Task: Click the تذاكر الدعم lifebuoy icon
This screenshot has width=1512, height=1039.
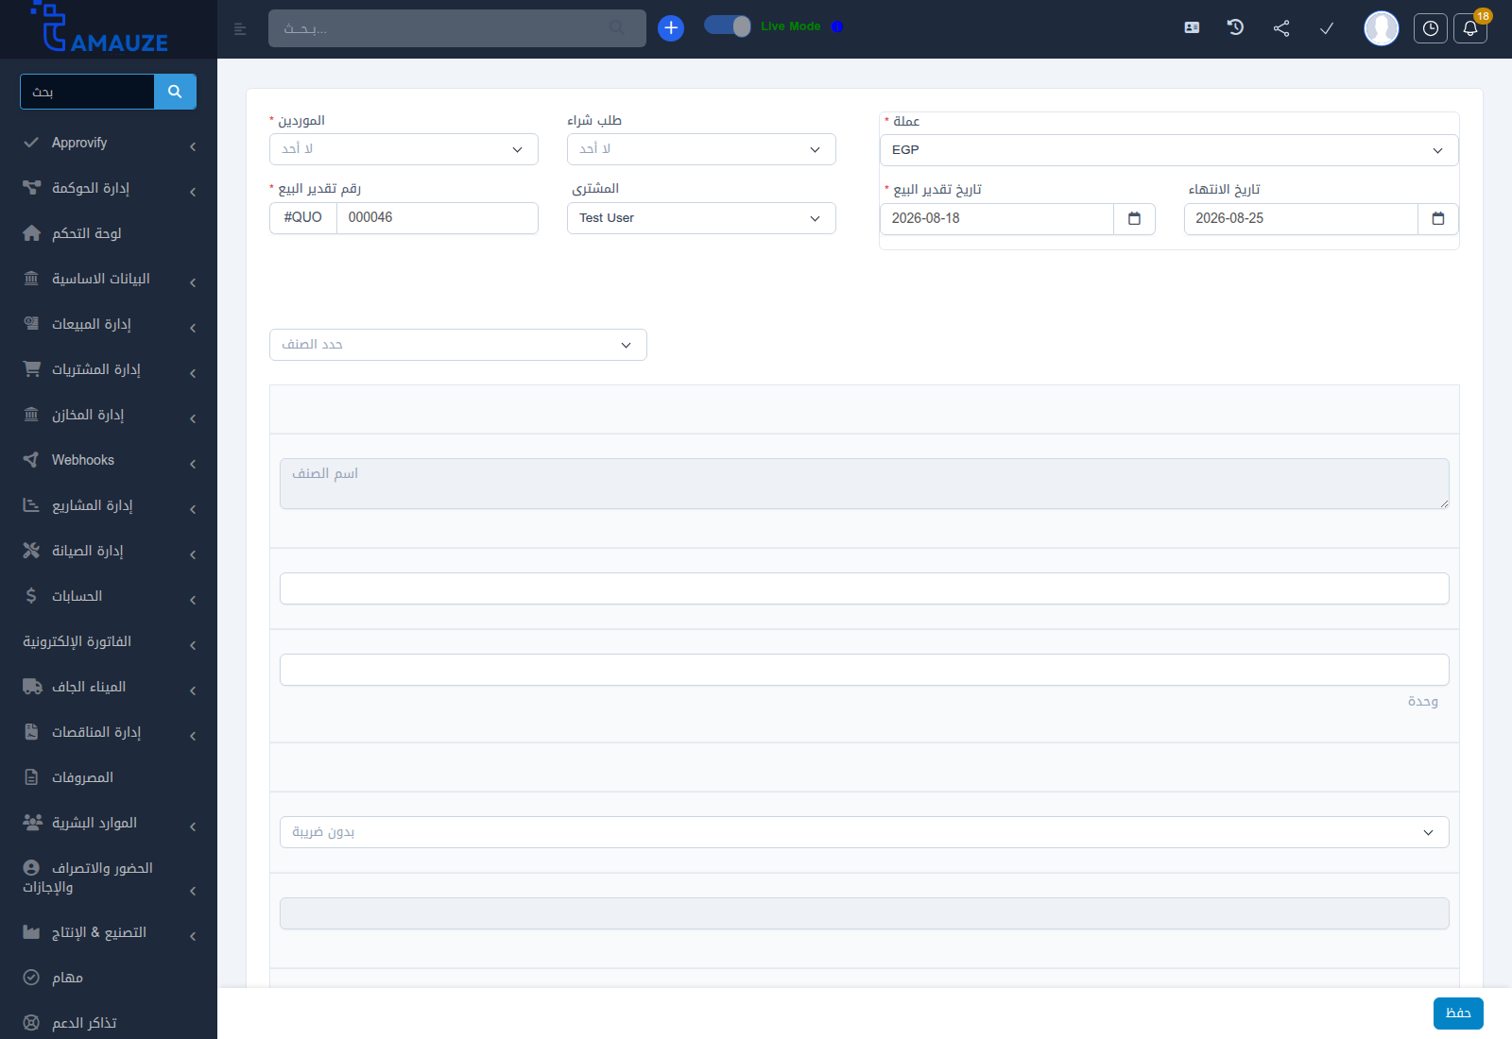Action: pos(31,1023)
